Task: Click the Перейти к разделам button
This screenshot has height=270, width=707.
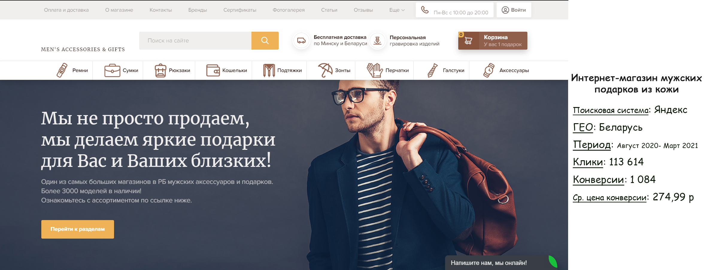Action: tap(78, 229)
